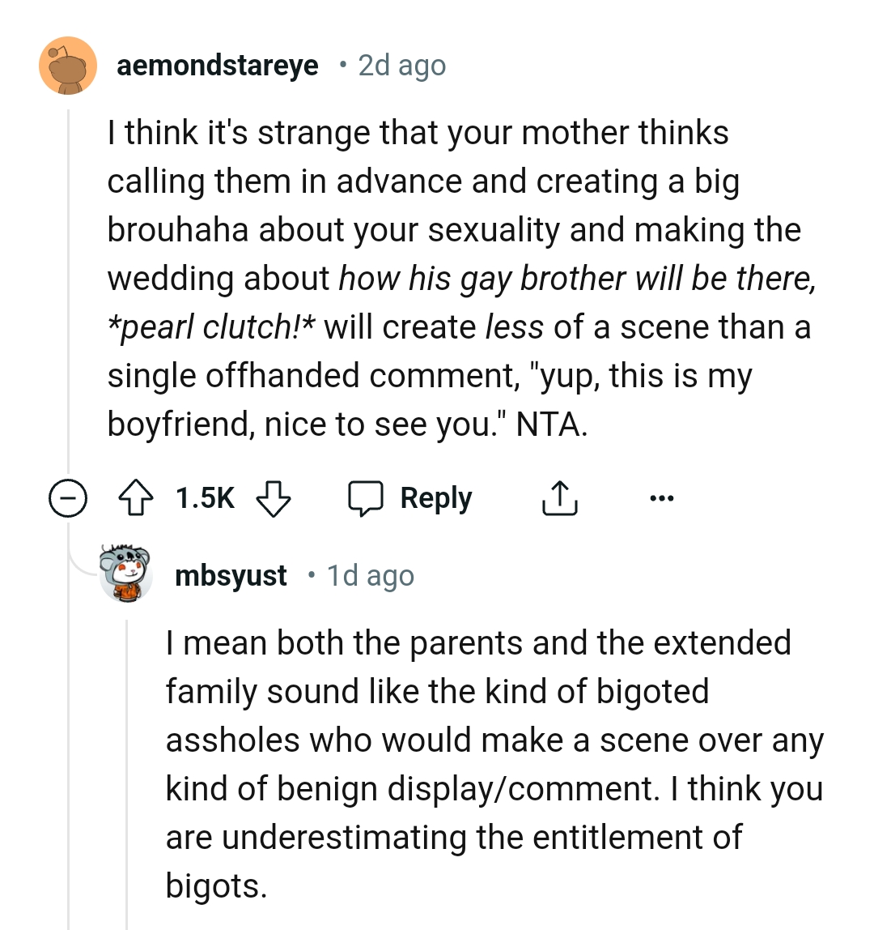Click 'NTA.' at the comment's end
Image resolution: width=874 pixels, height=930 pixels.
[552, 424]
